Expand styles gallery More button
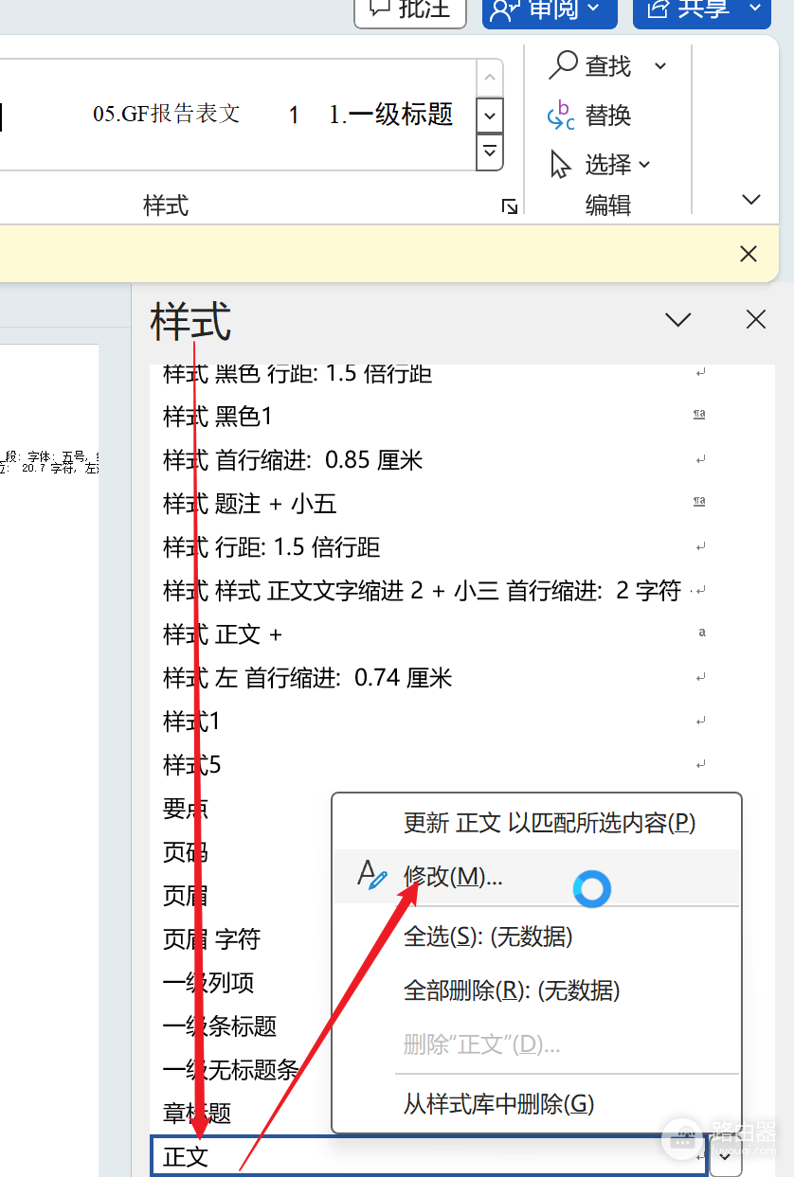This screenshot has width=794, height=1177. click(490, 152)
